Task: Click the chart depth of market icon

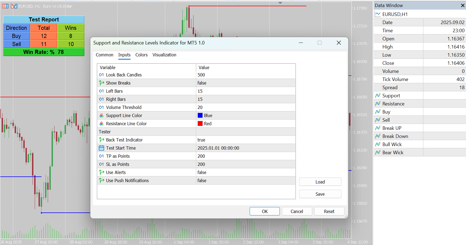Action: (14, 6)
